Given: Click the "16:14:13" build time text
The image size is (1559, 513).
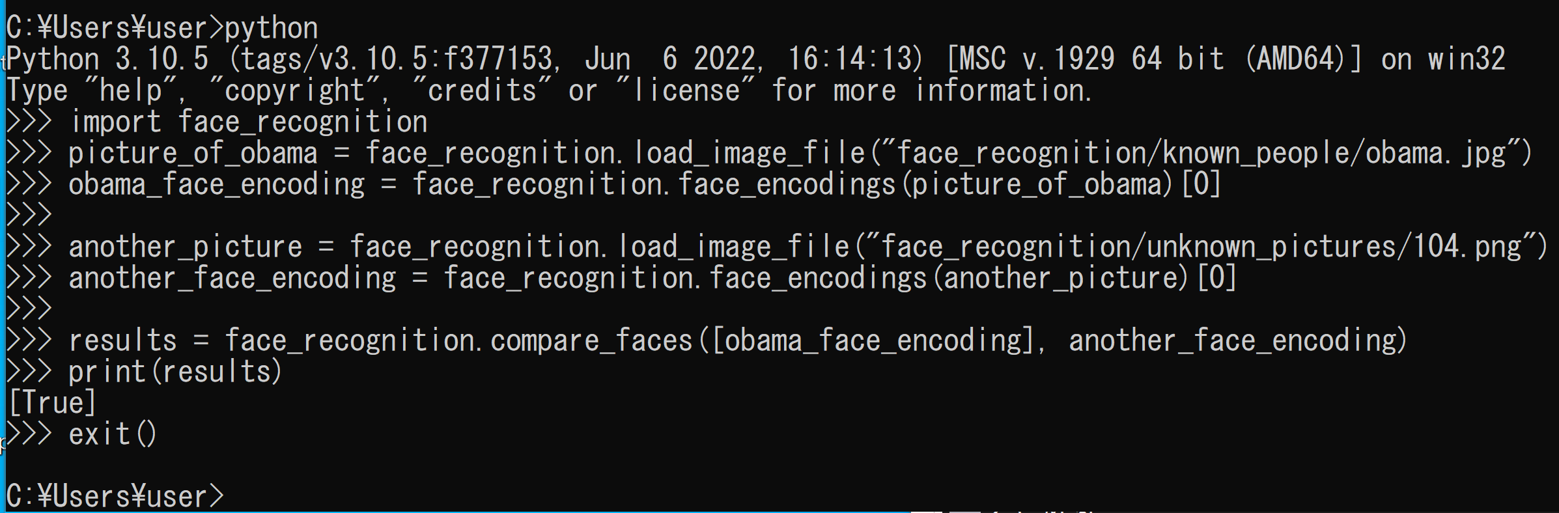Looking at the screenshot, I should click(855, 59).
